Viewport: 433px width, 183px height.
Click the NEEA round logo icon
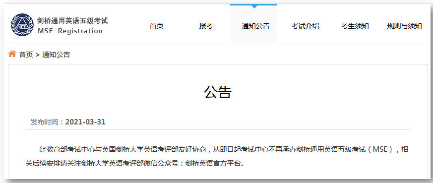(x=22, y=25)
